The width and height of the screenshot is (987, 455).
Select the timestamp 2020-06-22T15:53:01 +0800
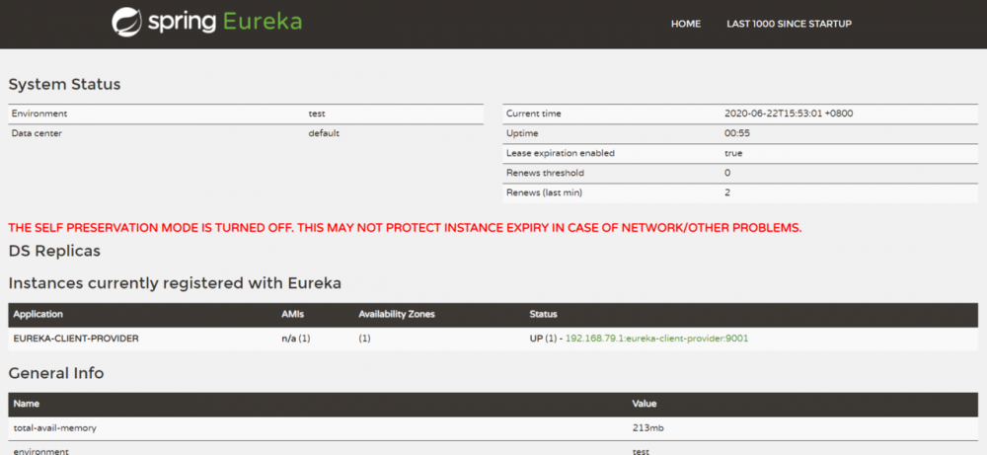[x=789, y=114]
